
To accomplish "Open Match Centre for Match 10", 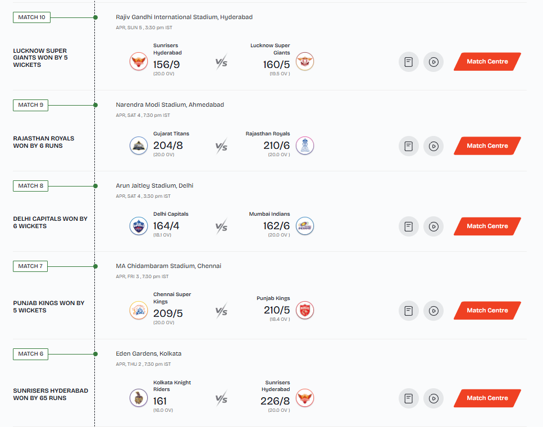I will [487, 62].
